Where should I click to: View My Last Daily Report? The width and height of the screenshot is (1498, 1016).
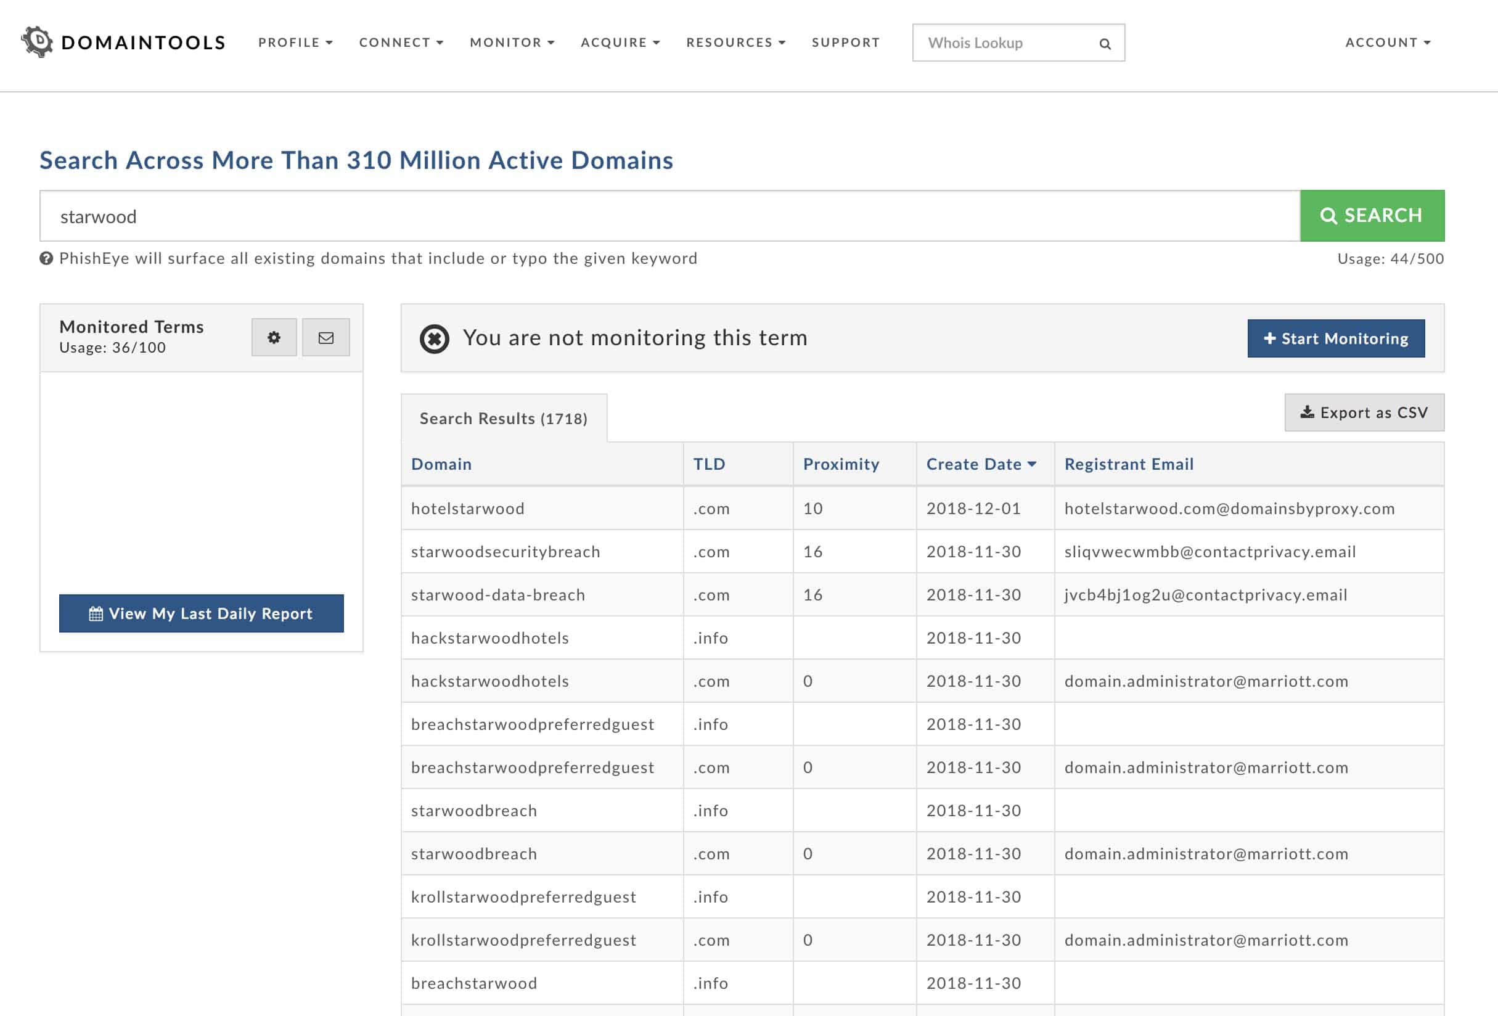(x=201, y=613)
